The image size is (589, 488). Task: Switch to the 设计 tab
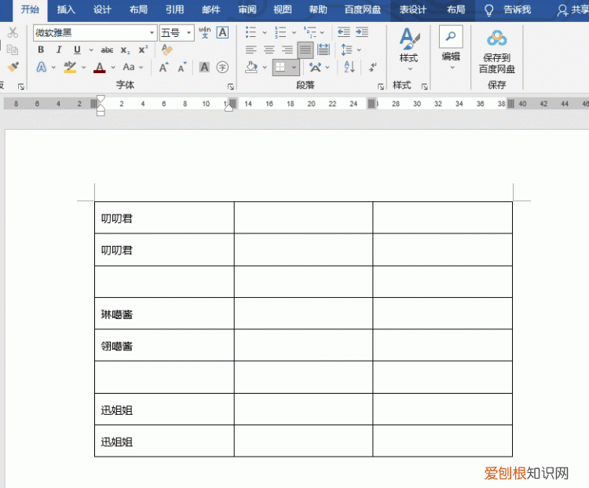102,9
